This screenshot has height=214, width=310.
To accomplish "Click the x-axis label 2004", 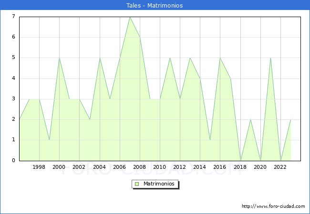I will tap(100, 167).
